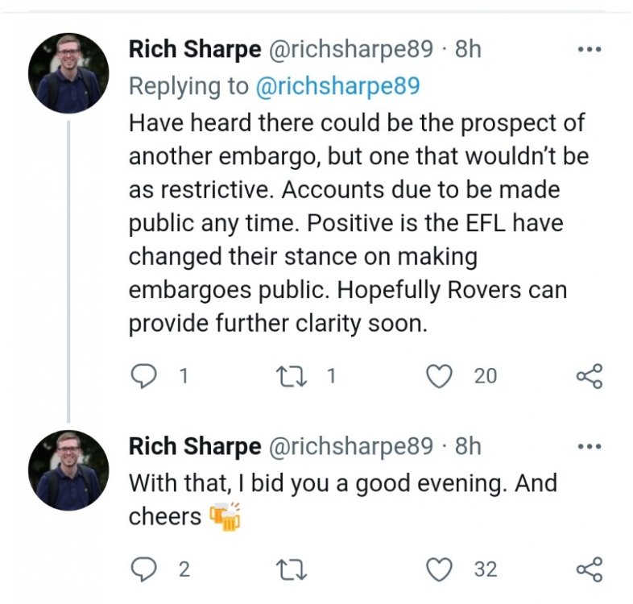Image resolution: width=633 pixels, height=604 pixels.
Task: Like the good evening tweet with 32 likes
Action: [439, 569]
